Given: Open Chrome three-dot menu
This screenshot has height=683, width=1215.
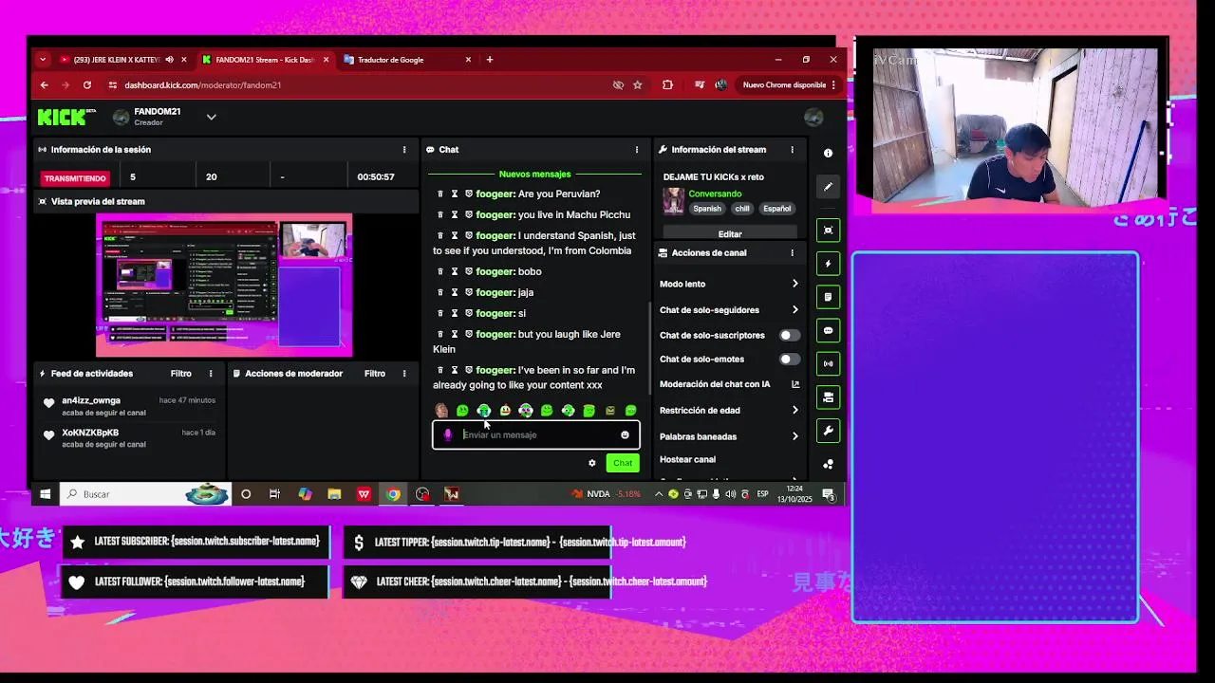Looking at the screenshot, I should 833,85.
